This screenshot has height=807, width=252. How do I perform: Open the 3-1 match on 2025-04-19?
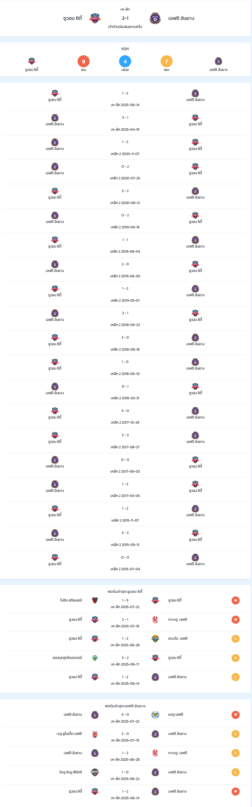125,123
